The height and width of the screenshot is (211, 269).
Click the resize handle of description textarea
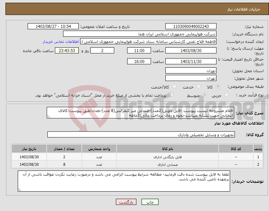tap(49, 117)
